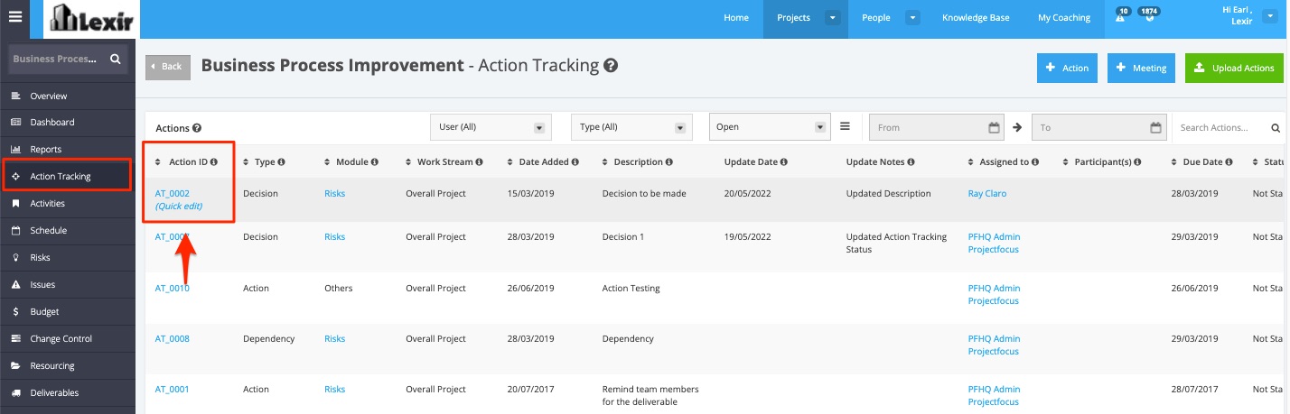This screenshot has width=1290, height=414.
Task: Click the info icon next to Due Date header
Action: (x=1229, y=162)
